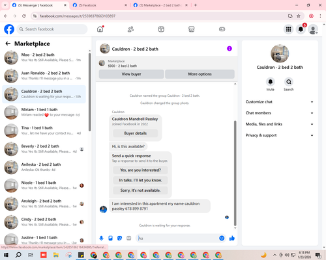Reload the page in the browser
Screen dimensions: 326x260
24,16
